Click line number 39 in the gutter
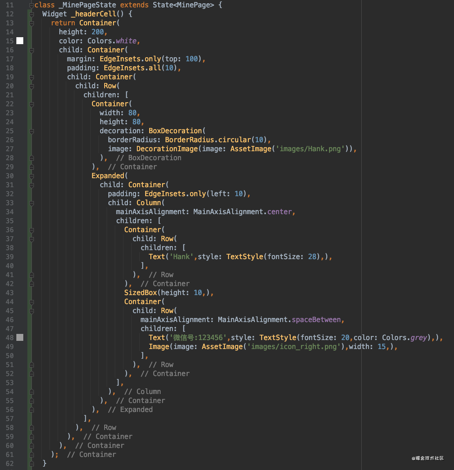This screenshot has height=470, width=454. click(9, 257)
